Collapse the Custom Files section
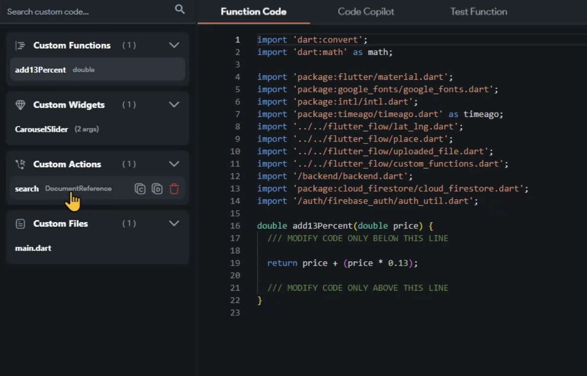This screenshot has height=376, width=587. pyautogui.click(x=174, y=223)
